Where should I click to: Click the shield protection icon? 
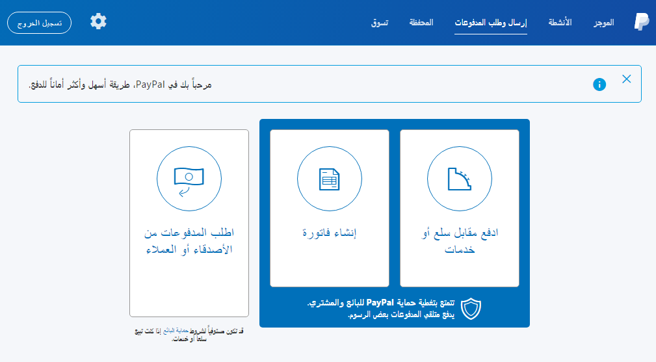coord(471,309)
